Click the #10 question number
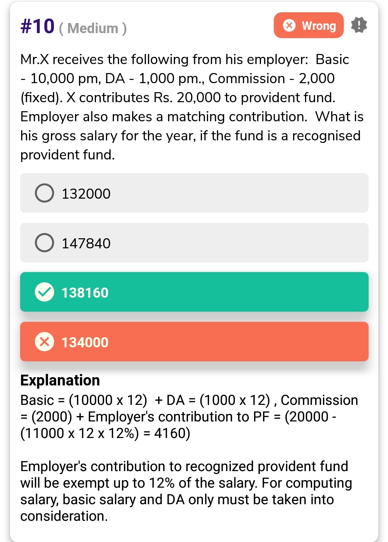This screenshot has height=542, width=388. click(37, 26)
